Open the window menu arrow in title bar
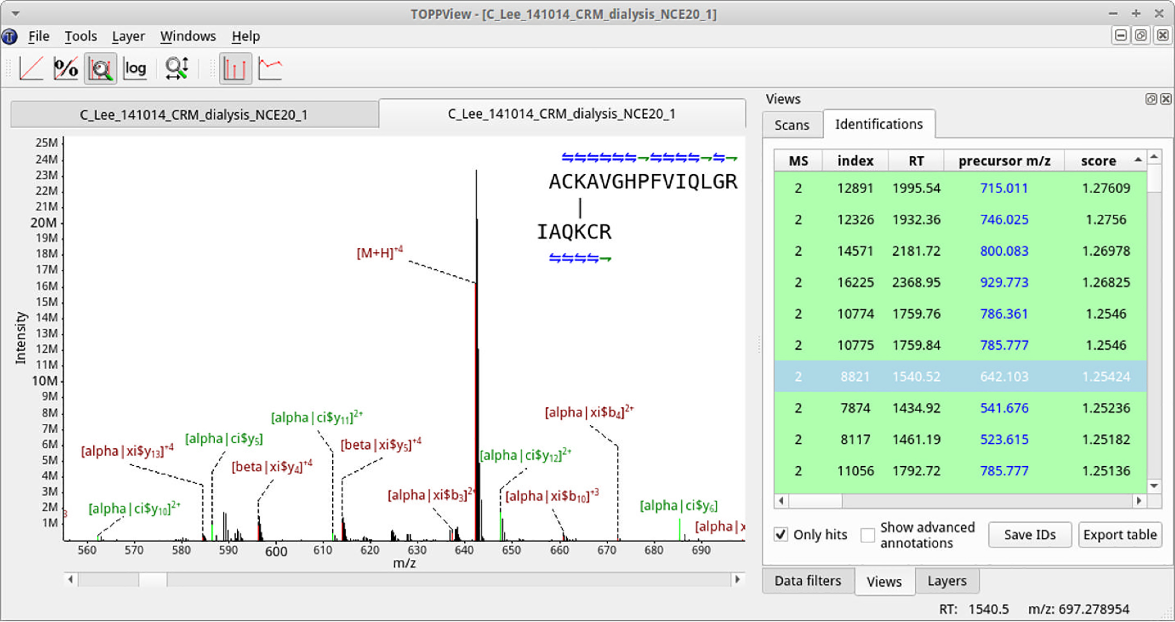This screenshot has width=1175, height=622. point(15,14)
